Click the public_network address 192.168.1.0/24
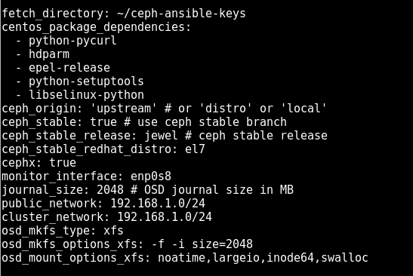413x276 pixels. (x=158, y=204)
